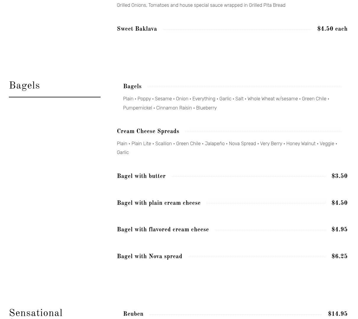358x319 pixels.
Task: Click the Sensational section heading
Action: pyautogui.click(x=36, y=313)
